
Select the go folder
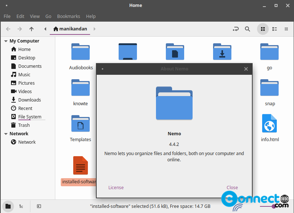269,57
